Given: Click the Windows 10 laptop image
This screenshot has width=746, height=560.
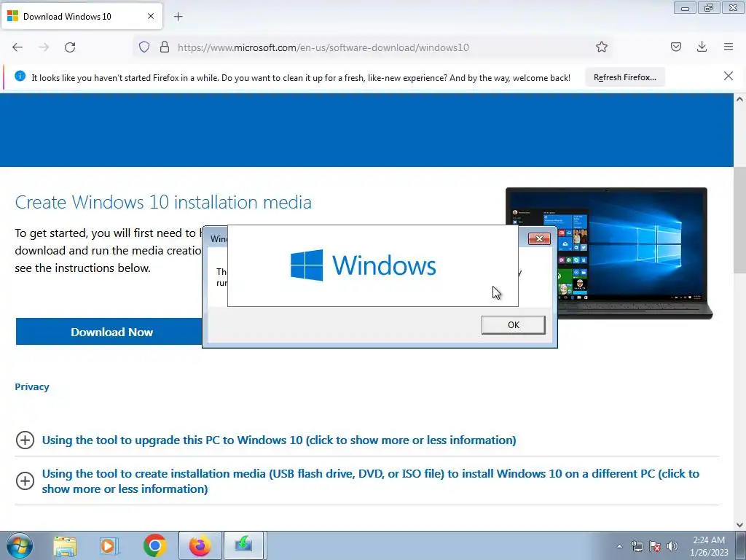Looking at the screenshot, I should click(x=609, y=253).
